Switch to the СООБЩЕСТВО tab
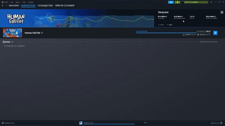Viewport: 225px width, 126px height. (x=45, y=6)
